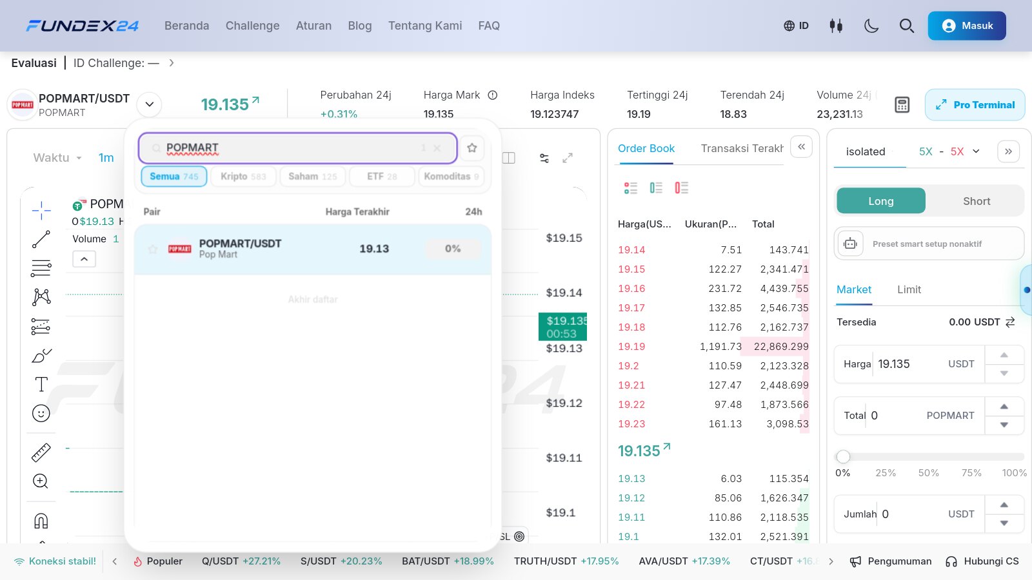Screen dimensions: 1032x580
Task: Show buy and sell order book view
Action: coord(630,188)
